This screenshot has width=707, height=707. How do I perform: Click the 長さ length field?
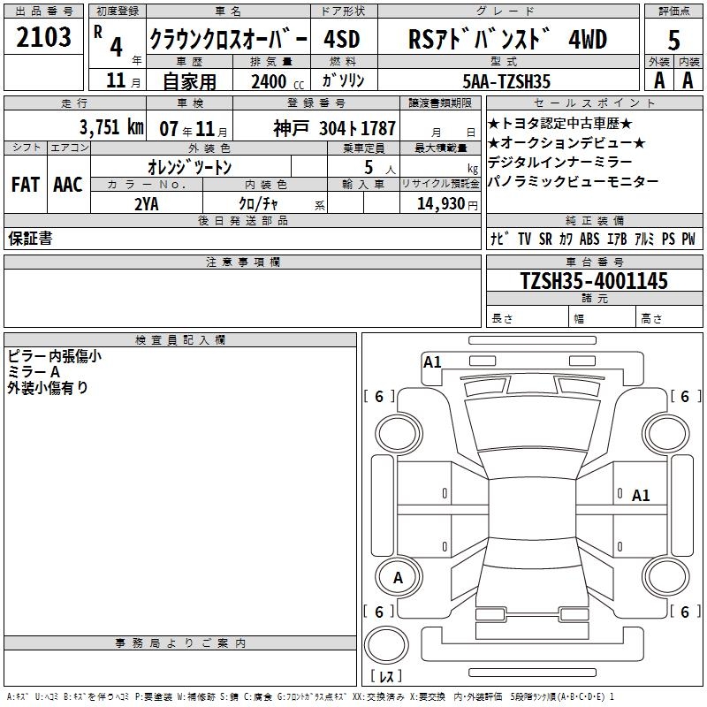[x=528, y=318]
